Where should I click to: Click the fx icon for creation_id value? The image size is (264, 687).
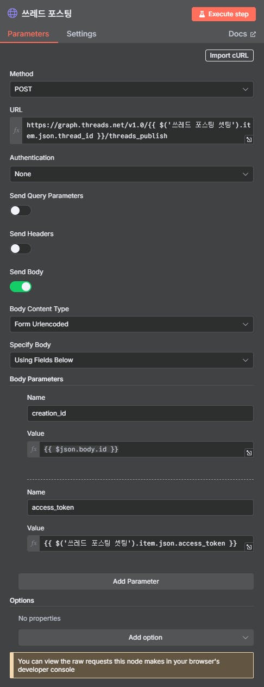pyautogui.click(x=34, y=449)
